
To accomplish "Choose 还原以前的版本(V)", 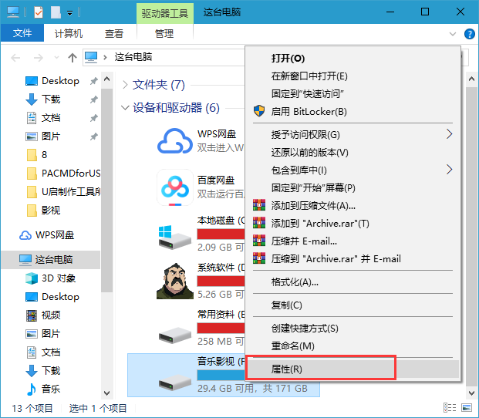I will (309, 153).
